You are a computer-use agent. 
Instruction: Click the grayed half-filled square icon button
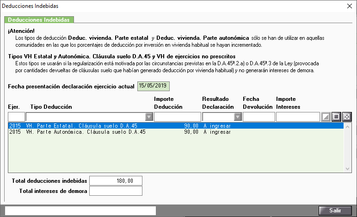(326, 117)
